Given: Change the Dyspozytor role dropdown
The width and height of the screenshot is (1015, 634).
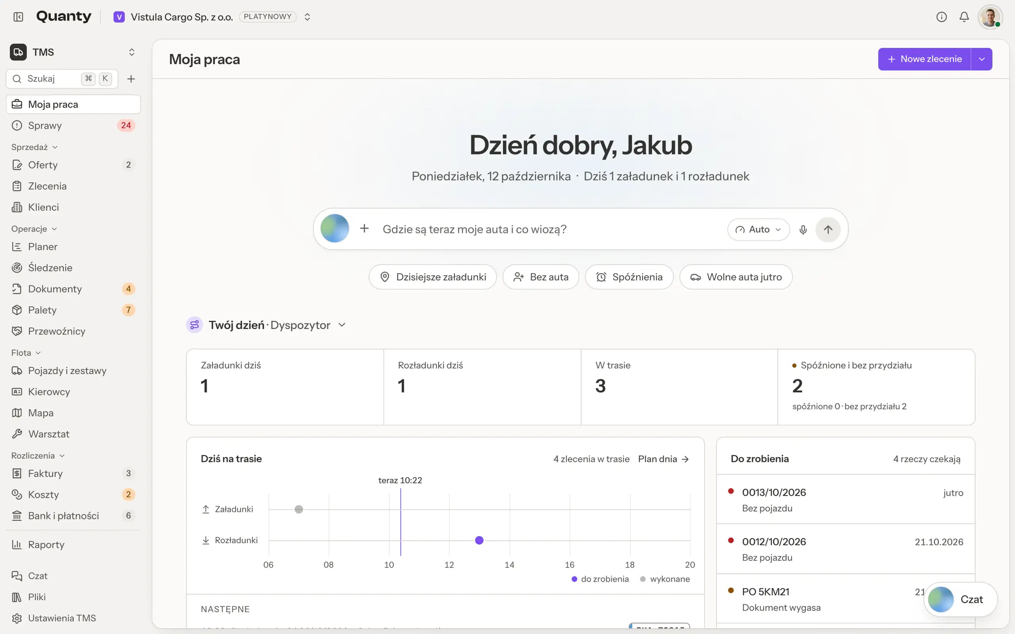Looking at the screenshot, I should [x=308, y=325].
